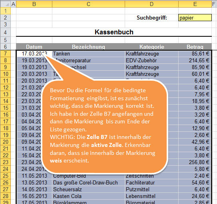This screenshot has width=217, height=204.
Task: Click the date 19.03.2013 in row 8
Action: (34, 60)
